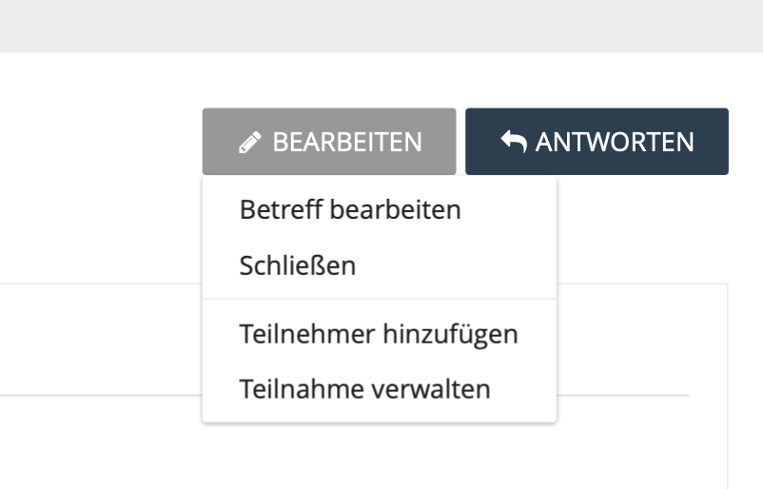
Task: Toggle the gray edit dropdown button
Action: [x=329, y=142]
